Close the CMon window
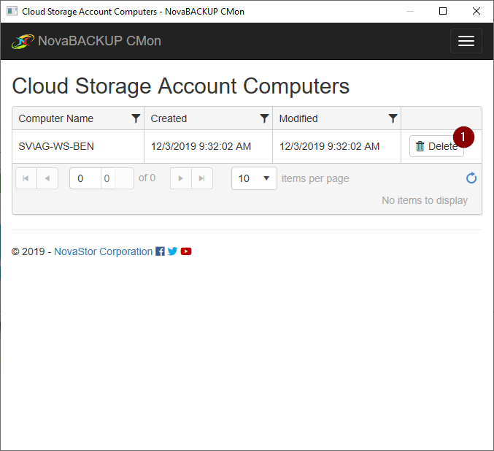The width and height of the screenshot is (494, 451). [x=476, y=11]
